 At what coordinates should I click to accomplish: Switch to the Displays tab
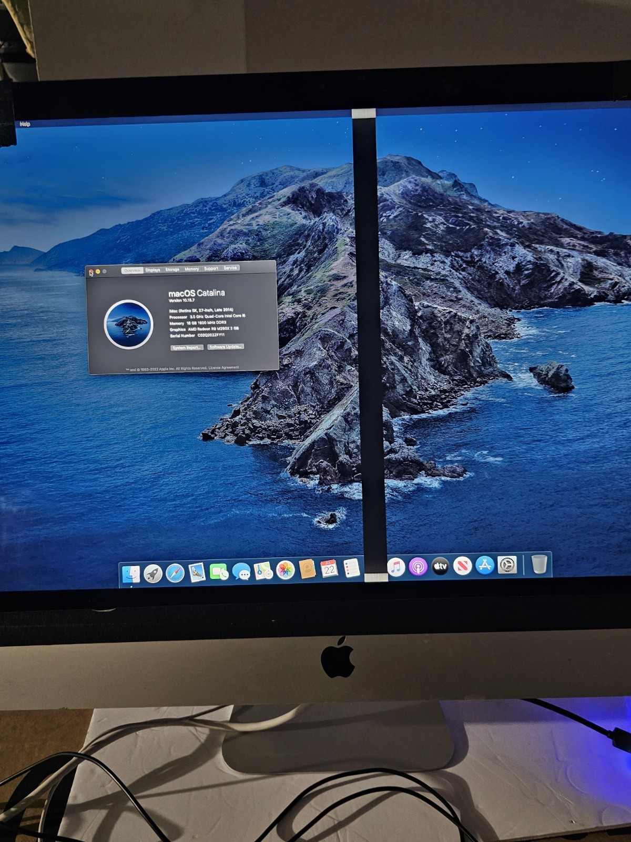pyautogui.click(x=153, y=270)
